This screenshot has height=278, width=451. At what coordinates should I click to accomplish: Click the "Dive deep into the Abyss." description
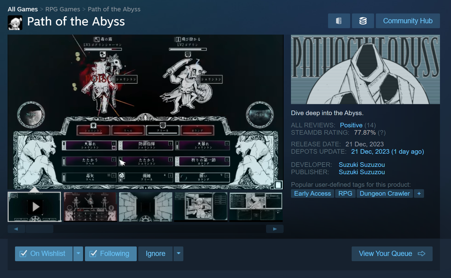point(327,113)
